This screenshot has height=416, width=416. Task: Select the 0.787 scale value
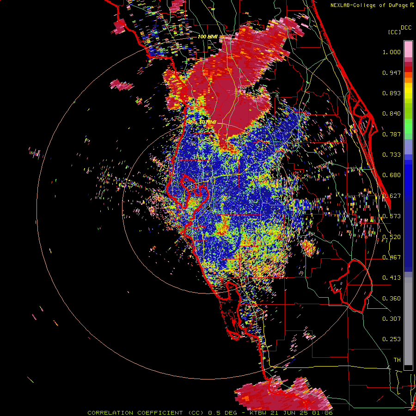point(392,134)
